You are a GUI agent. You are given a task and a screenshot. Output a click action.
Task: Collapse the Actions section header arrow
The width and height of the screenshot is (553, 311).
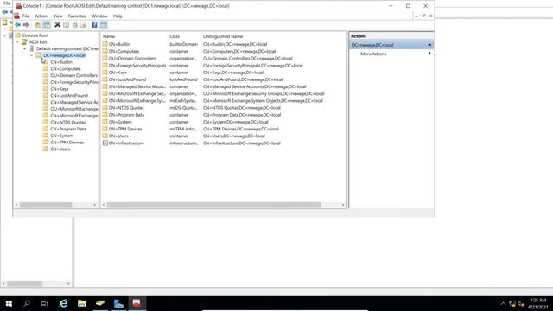(x=429, y=45)
